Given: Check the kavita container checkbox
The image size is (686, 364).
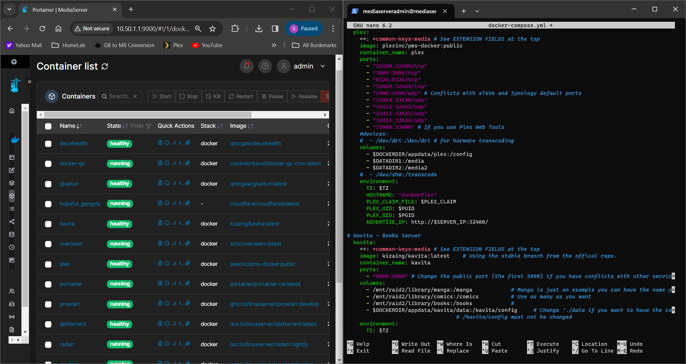Looking at the screenshot, I should pyautogui.click(x=48, y=224).
